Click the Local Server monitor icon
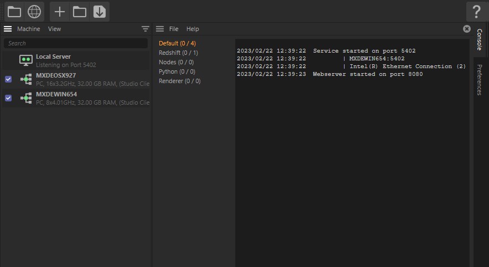Image resolution: width=489 pixels, height=267 pixels. click(x=26, y=60)
